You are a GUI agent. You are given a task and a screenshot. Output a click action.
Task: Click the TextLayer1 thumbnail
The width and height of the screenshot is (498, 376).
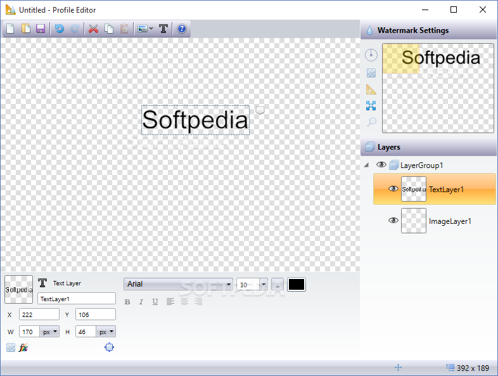(414, 189)
